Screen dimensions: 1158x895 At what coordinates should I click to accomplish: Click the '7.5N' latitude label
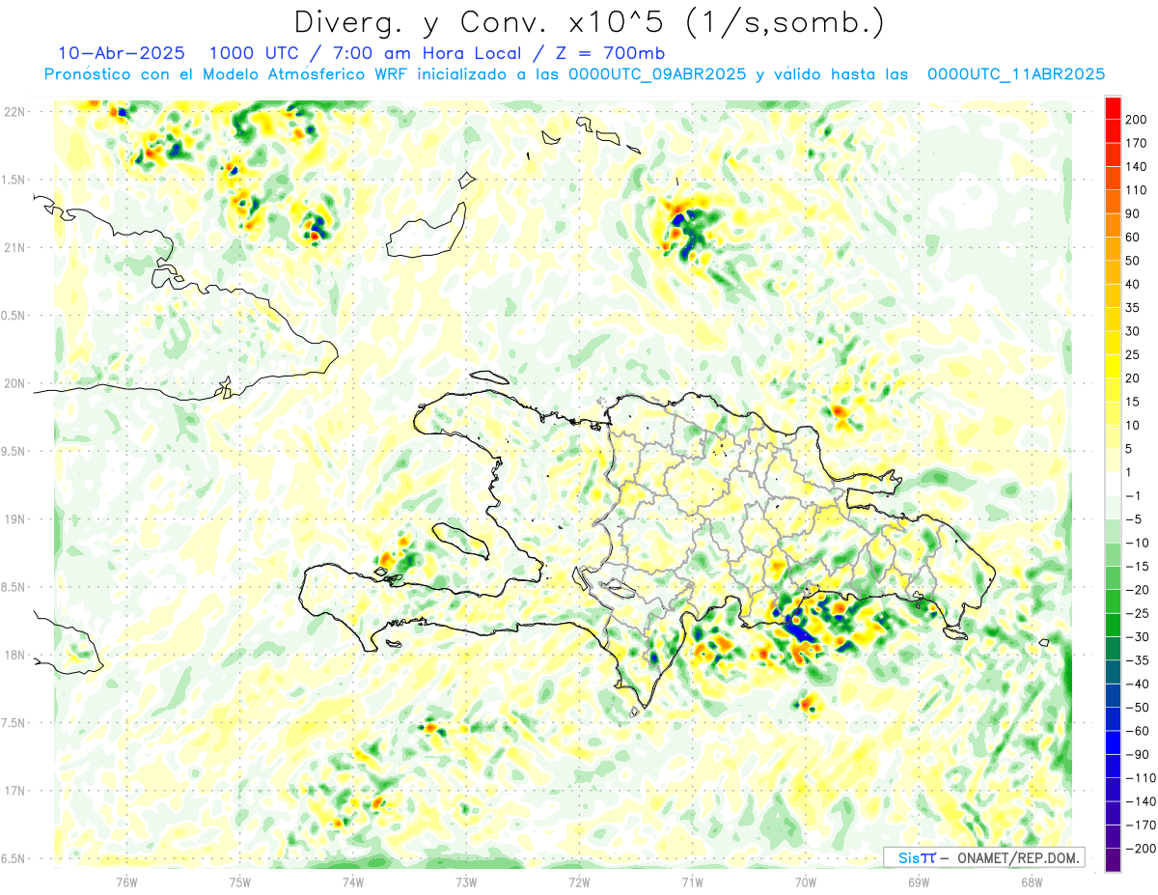pyautogui.click(x=13, y=723)
